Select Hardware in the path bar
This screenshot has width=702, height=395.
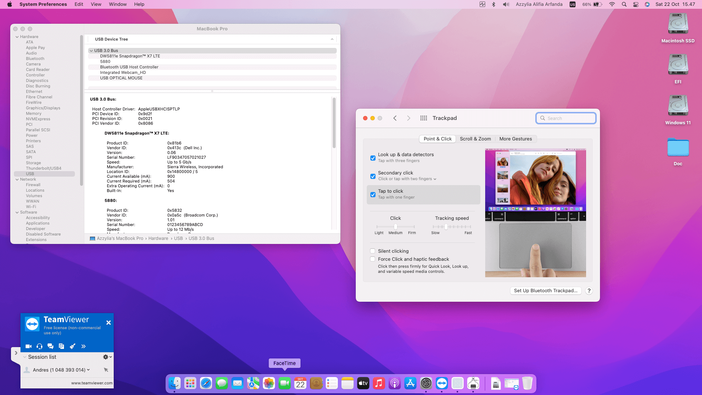pos(158,238)
